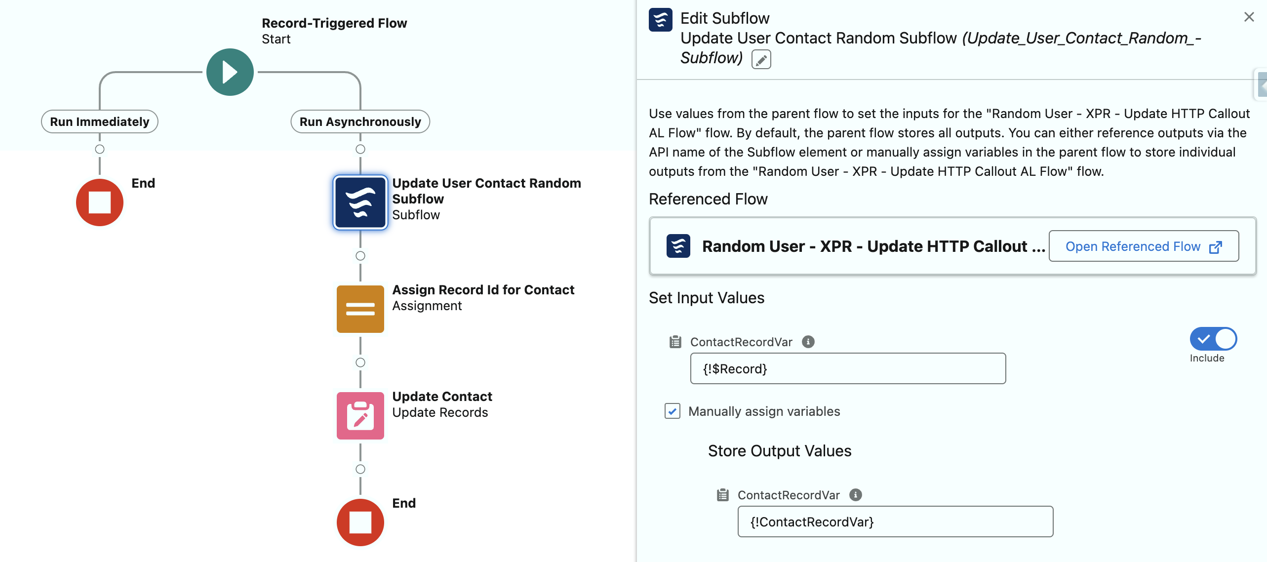The image size is (1267, 562).
Task: Click the pencil edit icon beside the subflow name
Action: [761, 60]
